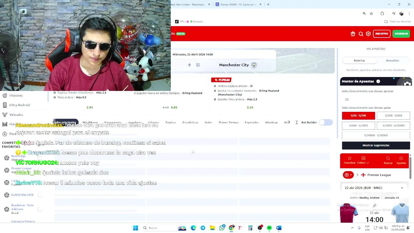Switch to Abiertas bets tab
The image size is (414, 233).
359,61
